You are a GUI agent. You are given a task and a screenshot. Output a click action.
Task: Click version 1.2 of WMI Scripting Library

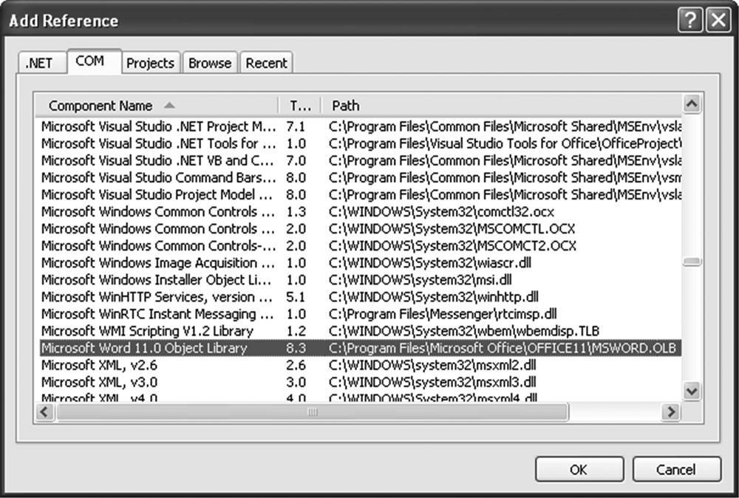pos(296,331)
